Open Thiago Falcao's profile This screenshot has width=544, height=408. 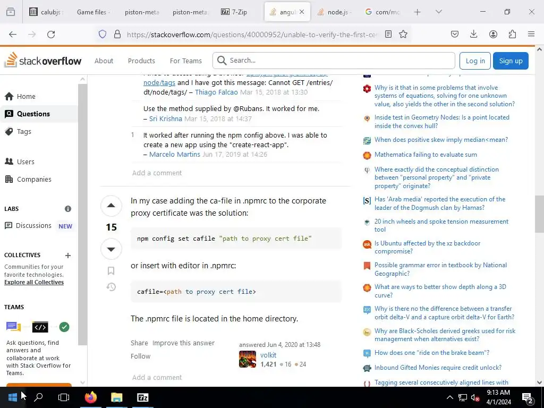pos(216,92)
